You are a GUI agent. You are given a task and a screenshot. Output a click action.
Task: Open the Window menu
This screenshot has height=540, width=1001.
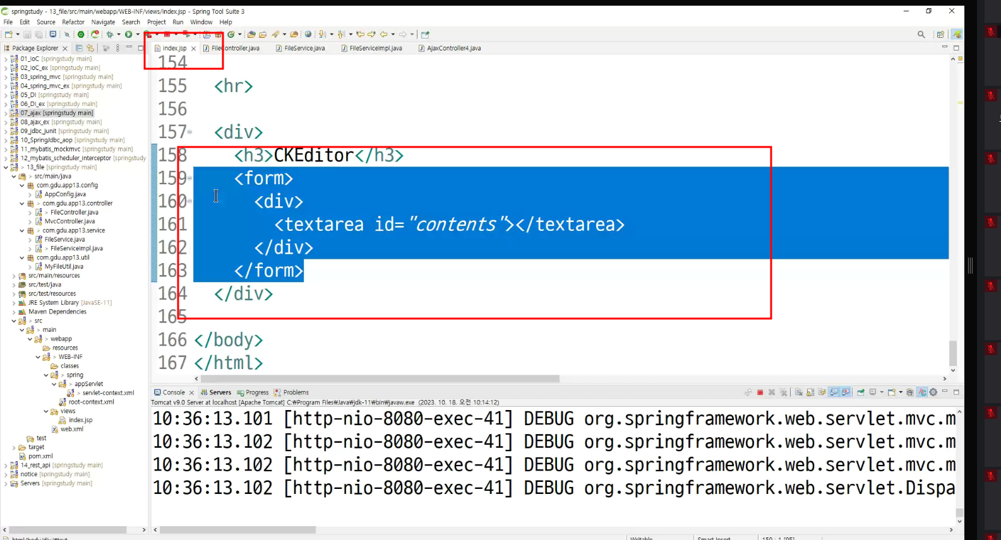(201, 22)
